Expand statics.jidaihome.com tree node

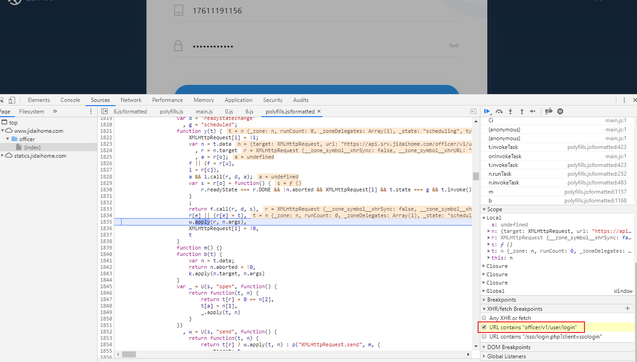(x=3, y=155)
